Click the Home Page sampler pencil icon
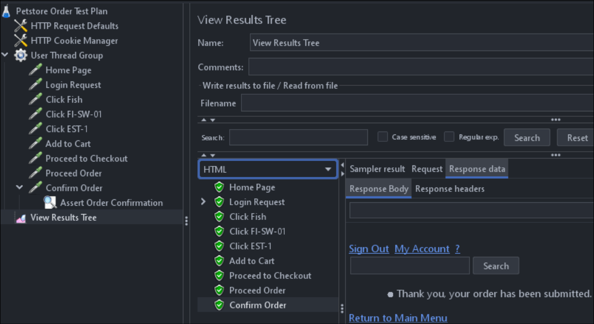 tap(34, 70)
